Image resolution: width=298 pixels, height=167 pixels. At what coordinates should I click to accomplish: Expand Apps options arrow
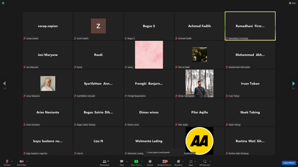(195, 161)
